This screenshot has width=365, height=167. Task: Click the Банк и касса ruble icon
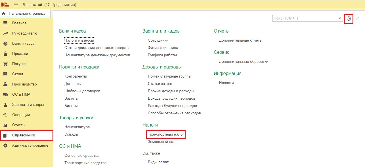pyautogui.click(x=5, y=44)
